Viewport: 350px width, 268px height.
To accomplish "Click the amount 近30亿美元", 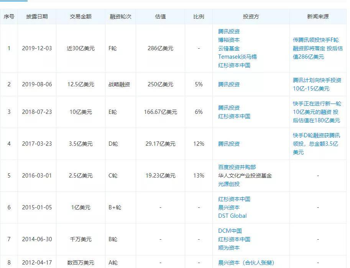I will point(81,48).
